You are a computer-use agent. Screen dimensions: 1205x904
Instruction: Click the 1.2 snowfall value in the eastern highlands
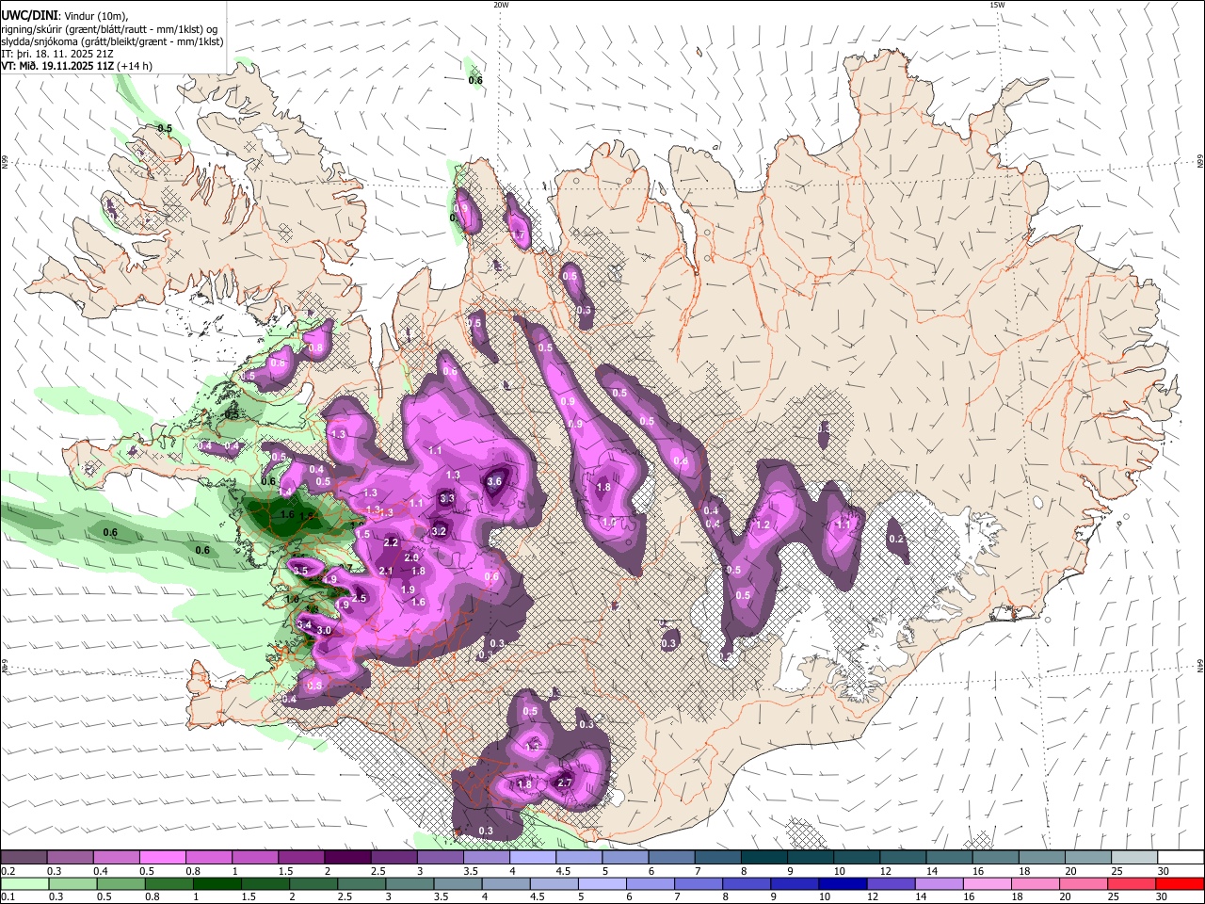[763, 525]
